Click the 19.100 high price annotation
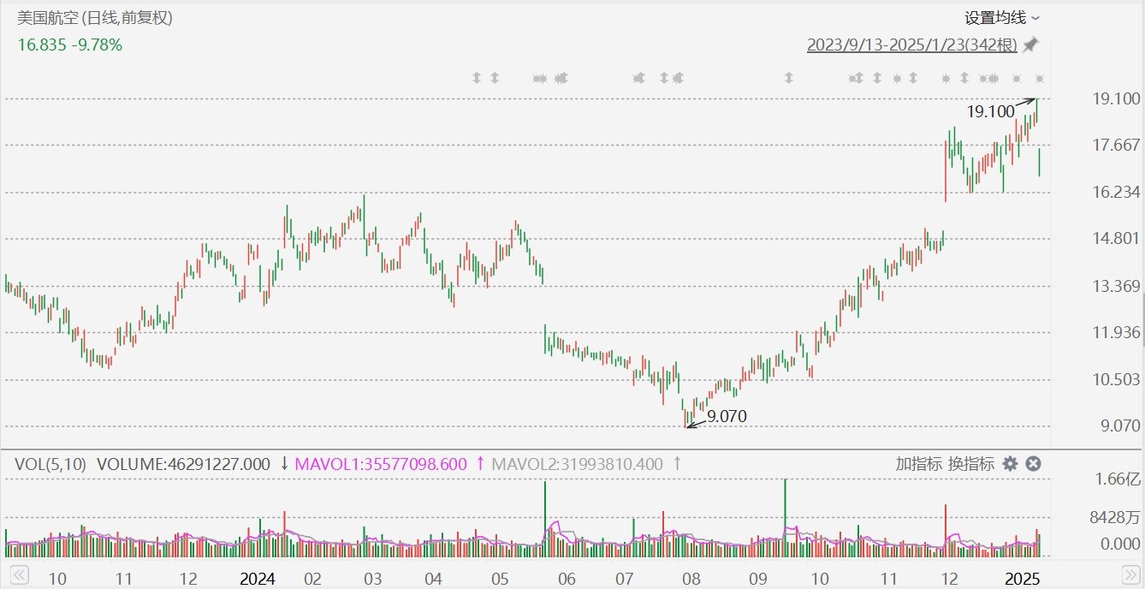Image resolution: width=1145 pixels, height=589 pixels. click(x=990, y=110)
